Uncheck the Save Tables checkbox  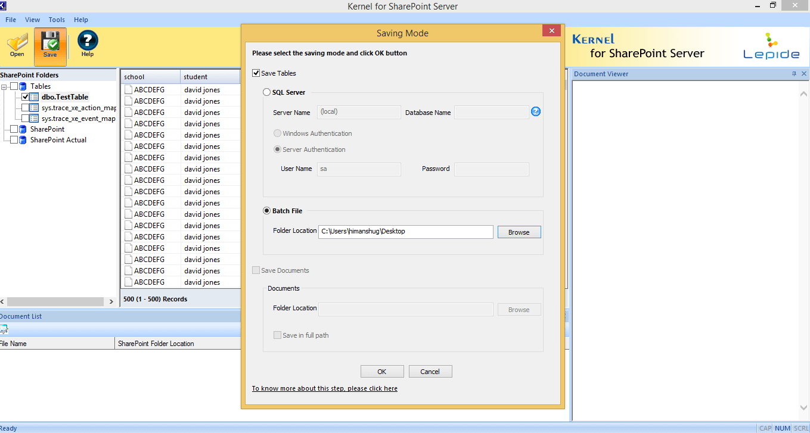tap(256, 73)
